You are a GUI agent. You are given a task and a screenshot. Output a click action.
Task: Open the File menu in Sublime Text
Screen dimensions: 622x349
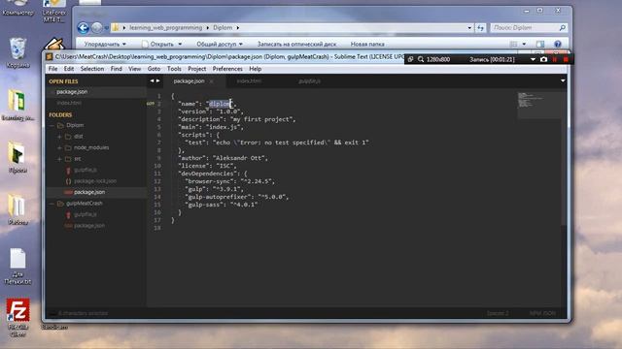pos(52,69)
